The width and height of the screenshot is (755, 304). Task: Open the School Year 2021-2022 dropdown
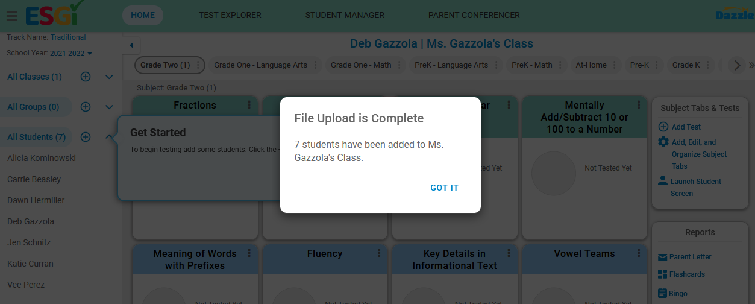71,53
